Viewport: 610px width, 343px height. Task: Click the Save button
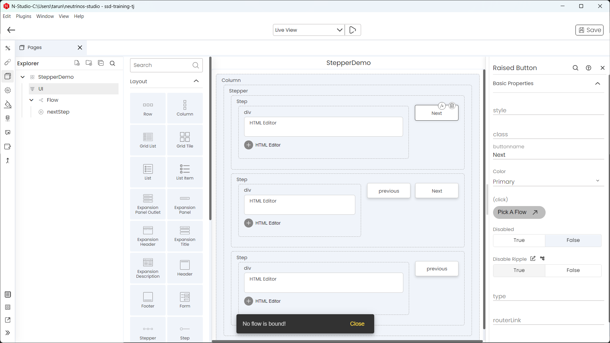point(589,30)
